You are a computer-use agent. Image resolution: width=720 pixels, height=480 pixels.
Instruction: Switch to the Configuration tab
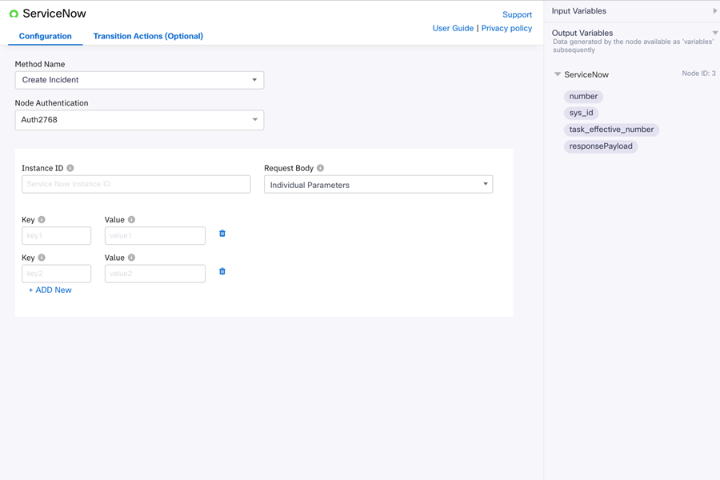coord(46,36)
